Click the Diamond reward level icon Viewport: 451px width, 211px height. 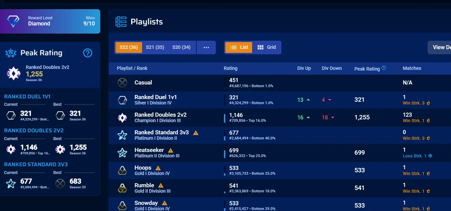pos(14,21)
